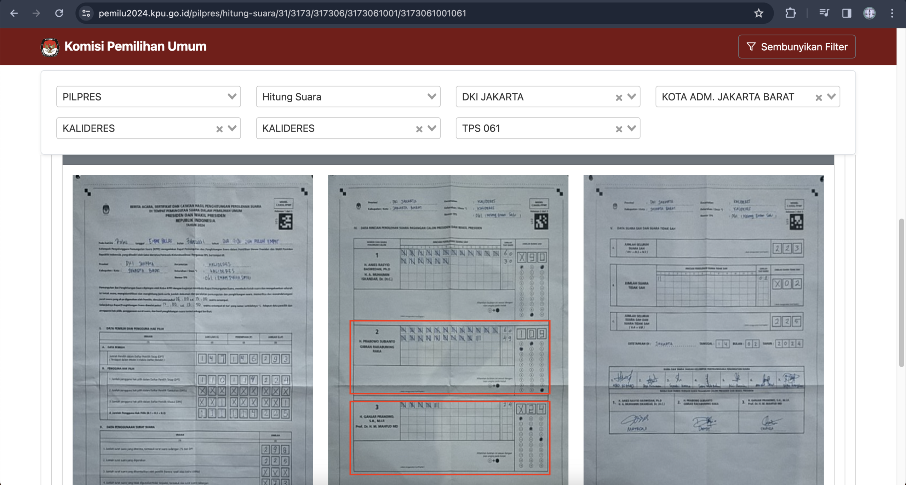Viewport: 906px width, 485px height.
Task: Clear the DKI JAKARTA selection
Action: coord(619,98)
